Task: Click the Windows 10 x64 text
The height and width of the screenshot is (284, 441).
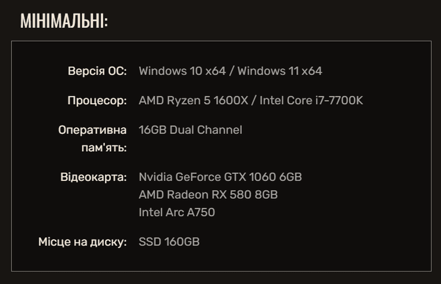Action: pos(182,71)
